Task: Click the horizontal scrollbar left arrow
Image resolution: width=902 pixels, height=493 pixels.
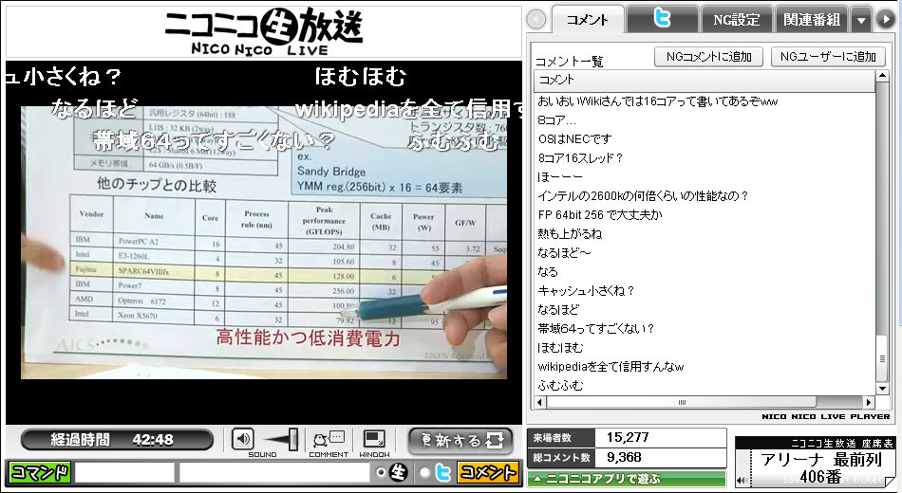Action: (x=540, y=402)
